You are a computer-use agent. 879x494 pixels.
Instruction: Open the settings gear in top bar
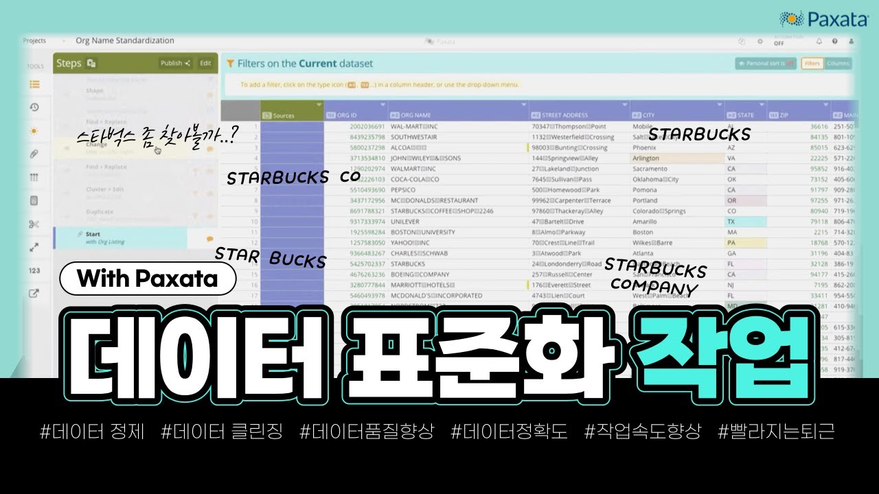tap(760, 41)
